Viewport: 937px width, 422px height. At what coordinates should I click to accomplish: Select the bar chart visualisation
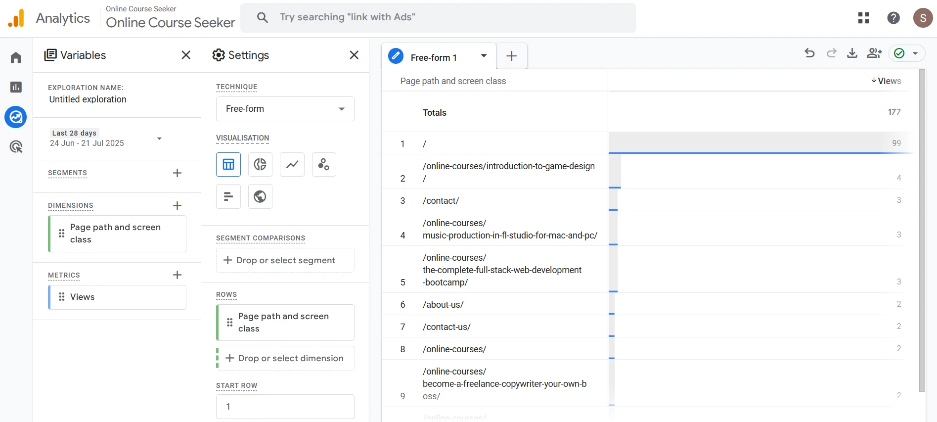pos(228,196)
